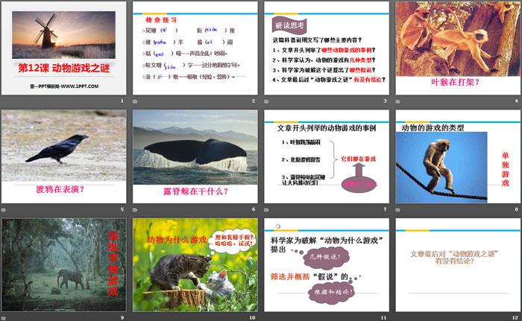This screenshot has height=321, width=522.
Task: Click slide number 4 label
Action: tap(517, 101)
